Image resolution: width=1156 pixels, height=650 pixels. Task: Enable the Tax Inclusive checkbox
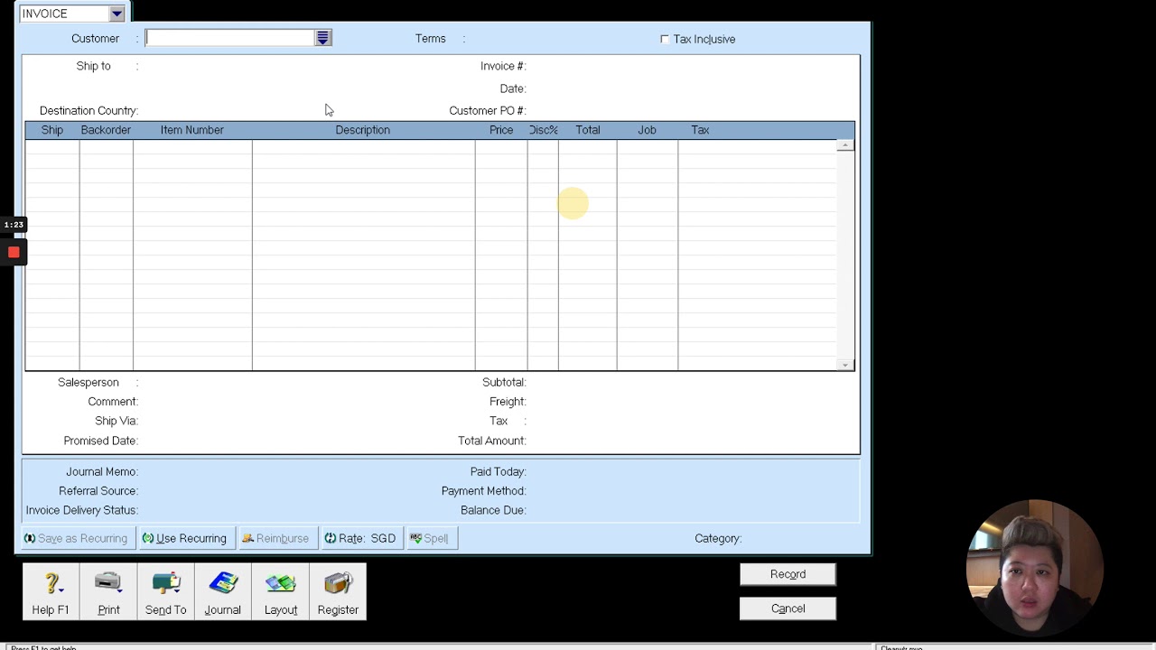(665, 39)
